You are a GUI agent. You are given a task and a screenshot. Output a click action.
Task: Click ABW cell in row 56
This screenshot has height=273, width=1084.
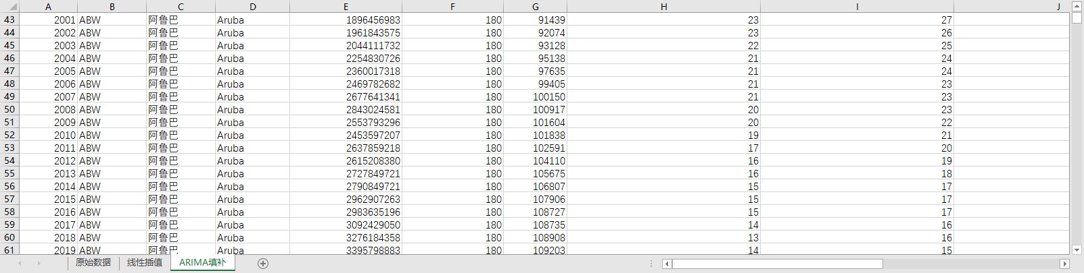112,187
